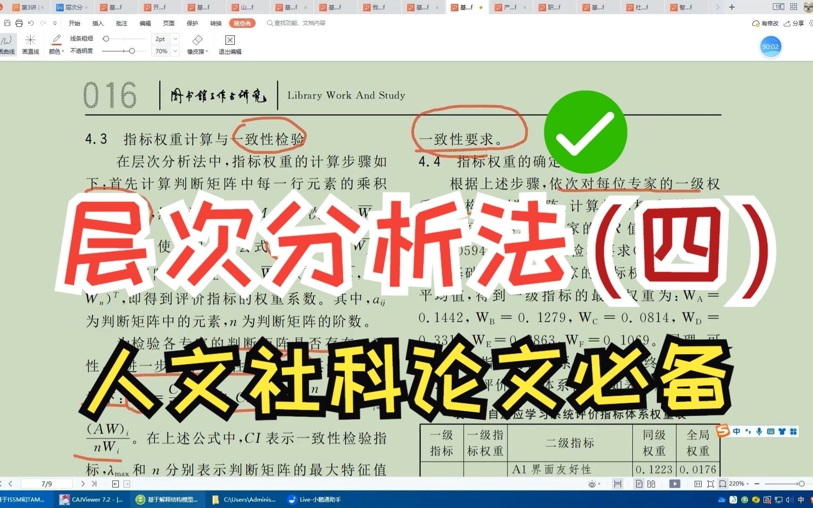The height and width of the screenshot is (508, 813).
Task: Open the 随意画 ribbon tab
Action: tap(242, 23)
